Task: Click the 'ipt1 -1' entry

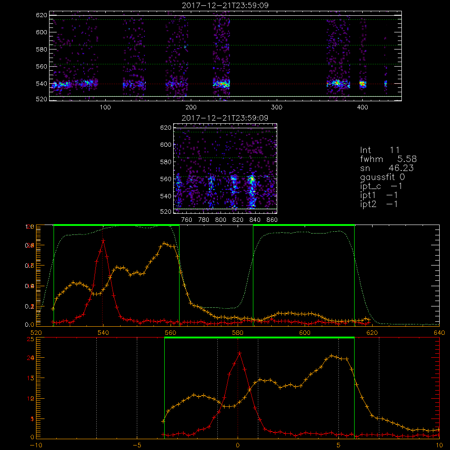Action: click(x=379, y=195)
